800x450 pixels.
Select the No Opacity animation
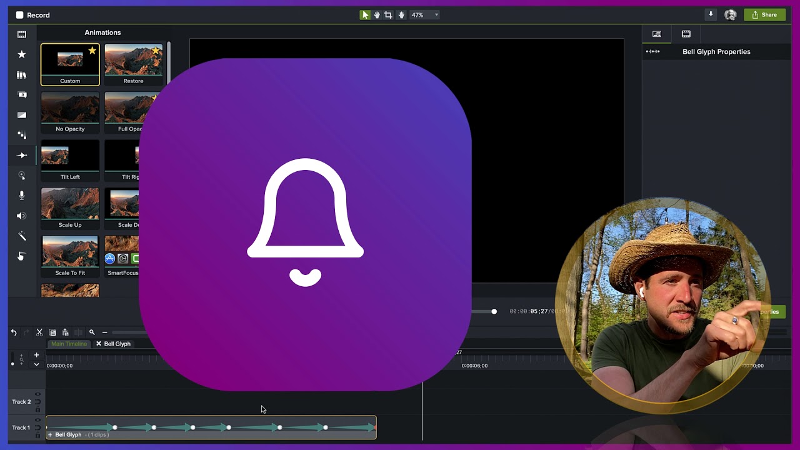click(70, 112)
